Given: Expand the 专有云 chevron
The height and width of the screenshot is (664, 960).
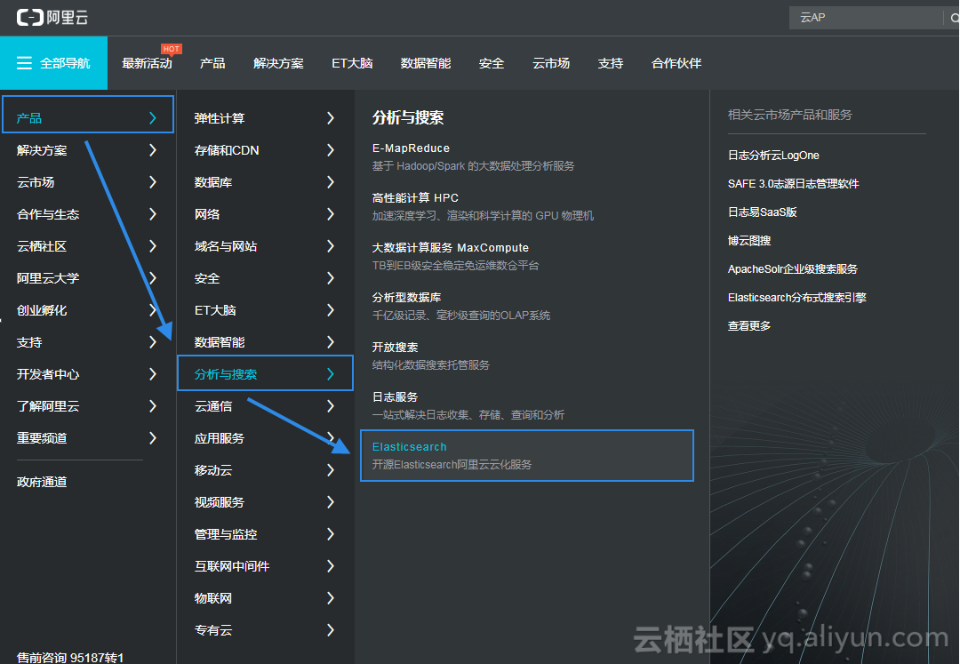Looking at the screenshot, I should 331,629.
